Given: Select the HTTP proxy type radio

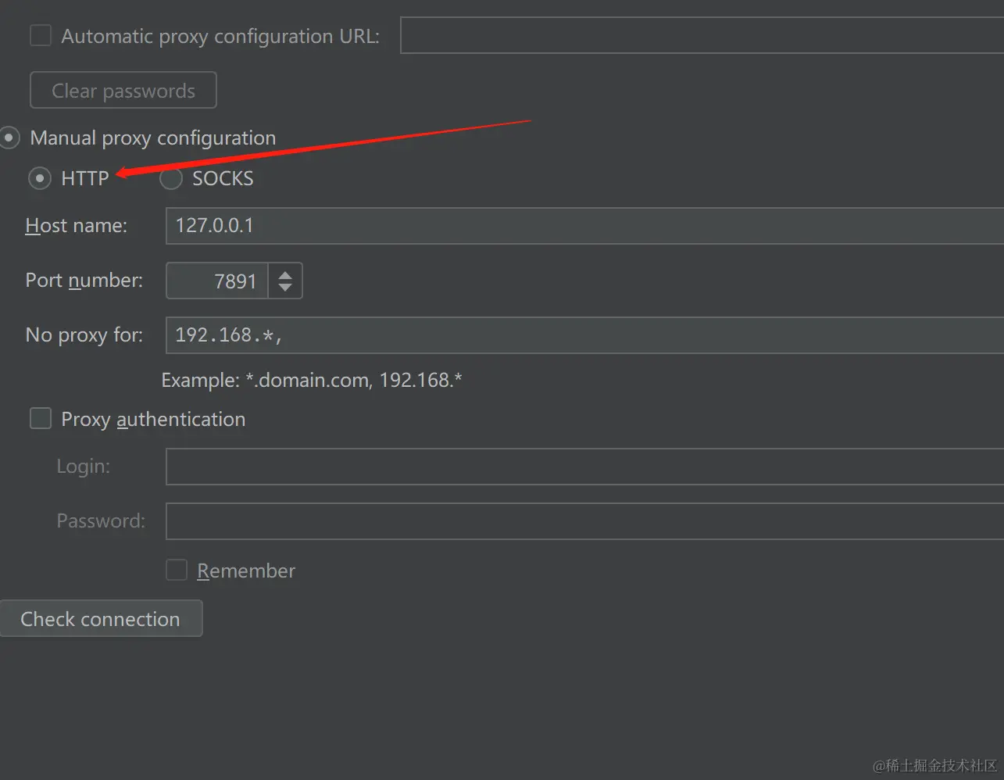Looking at the screenshot, I should point(40,178).
